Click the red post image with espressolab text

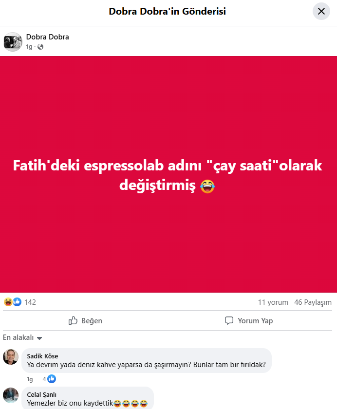point(168,174)
